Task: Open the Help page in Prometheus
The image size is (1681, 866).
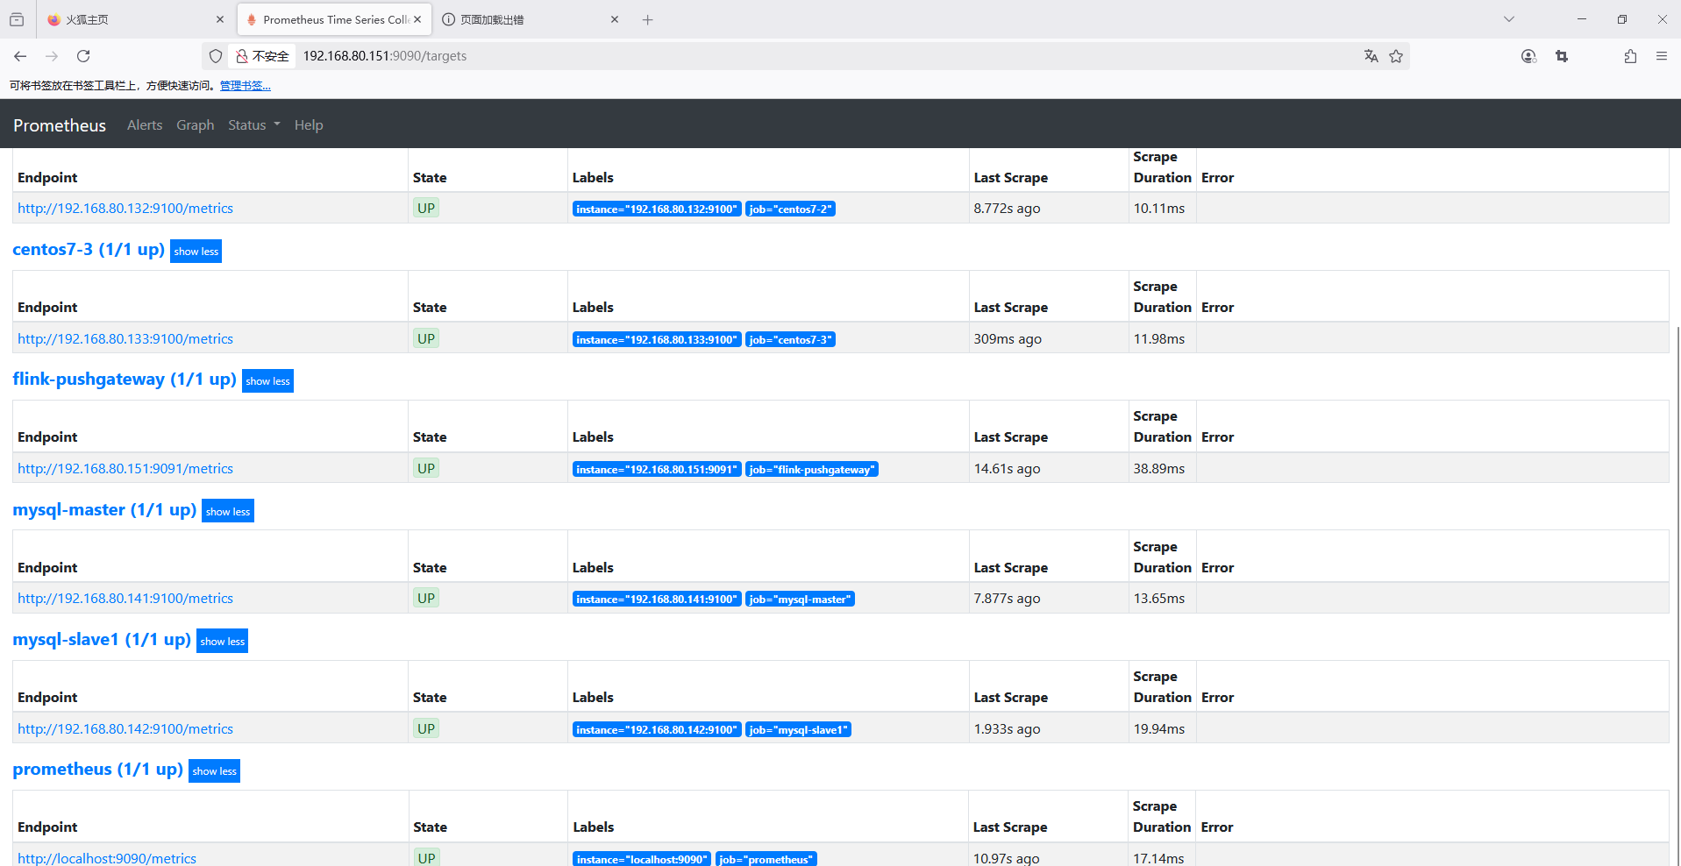Action: [309, 125]
